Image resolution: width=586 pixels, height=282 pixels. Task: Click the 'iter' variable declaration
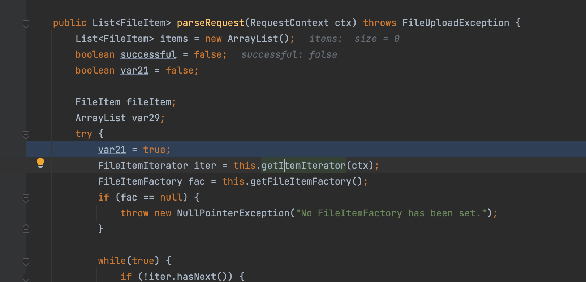[205, 166]
